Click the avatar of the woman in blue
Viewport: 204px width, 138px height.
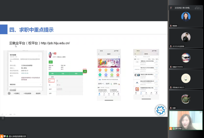point(186,16)
